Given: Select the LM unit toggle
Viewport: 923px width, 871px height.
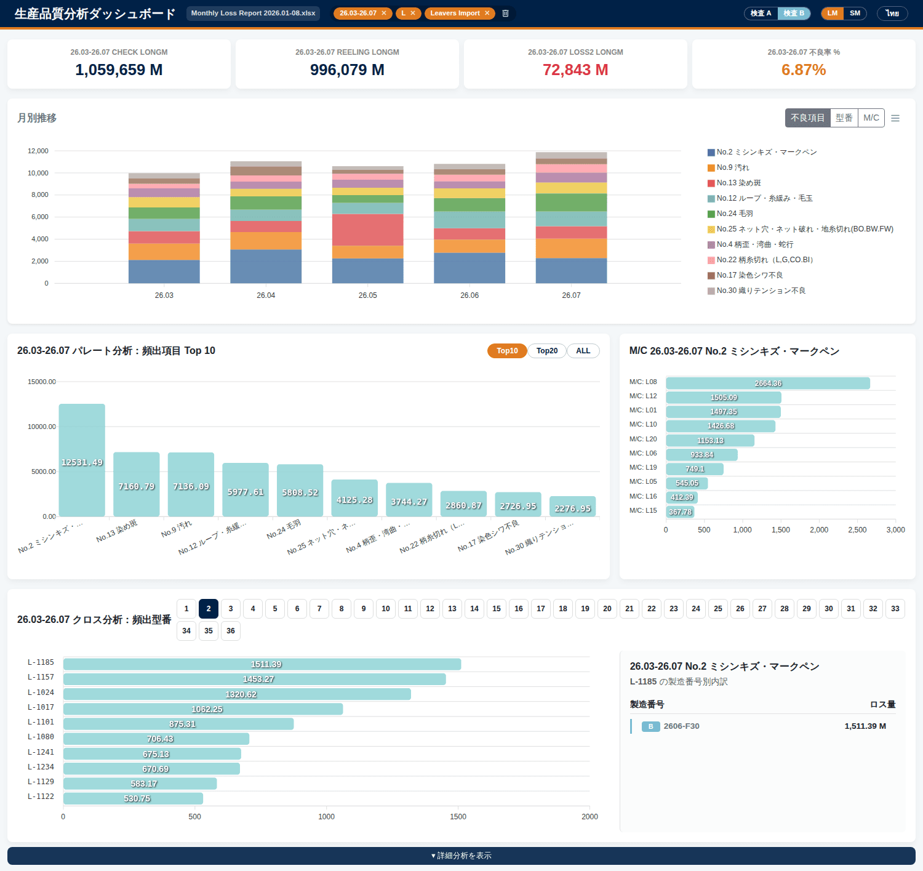Looking at the screenshot, I should click(833, 13).
